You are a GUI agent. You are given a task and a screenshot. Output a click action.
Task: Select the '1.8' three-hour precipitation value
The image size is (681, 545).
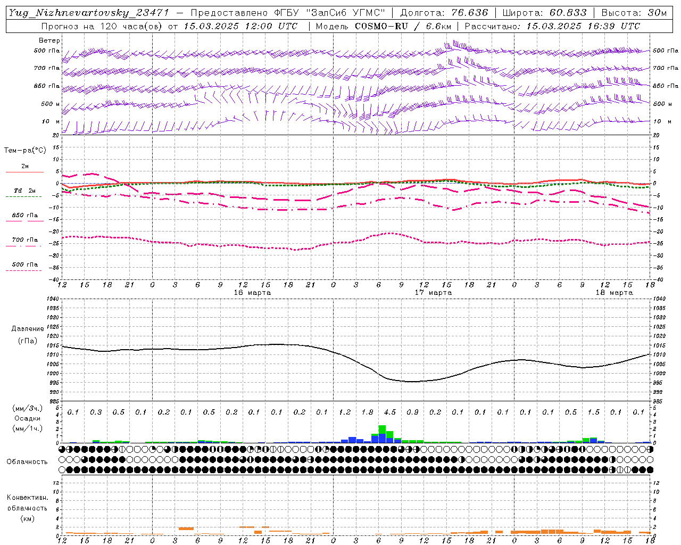pos(367,412)
